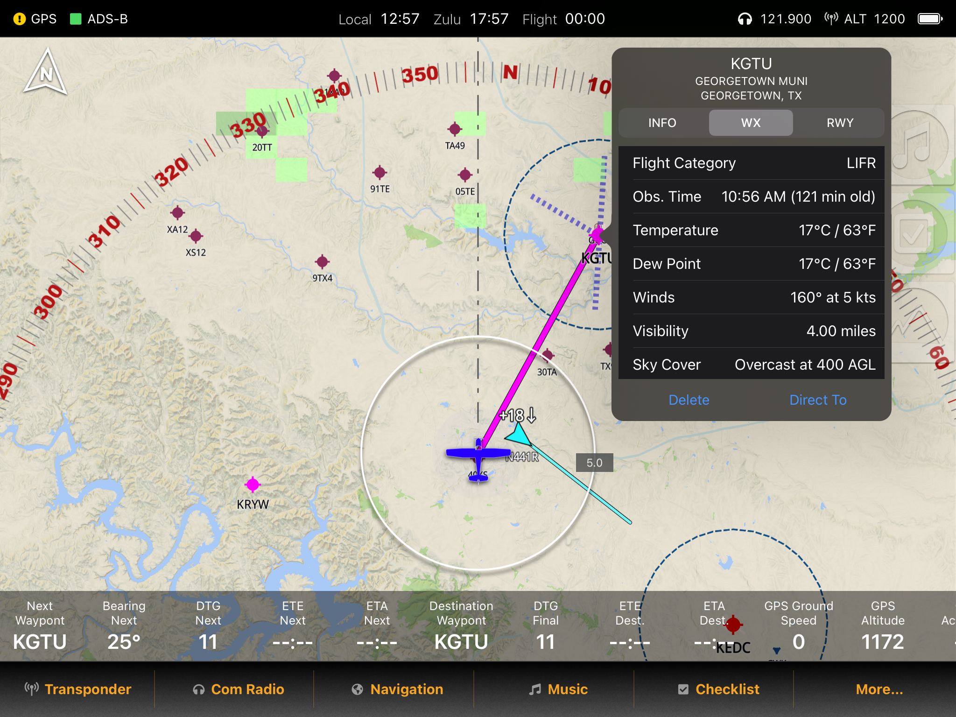Tap the 20TT airport marker
The image size is (956, 717).
262,132
